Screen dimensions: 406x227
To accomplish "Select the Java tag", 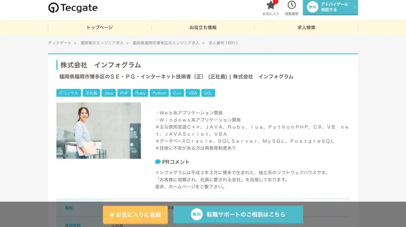I will point(109,93).
